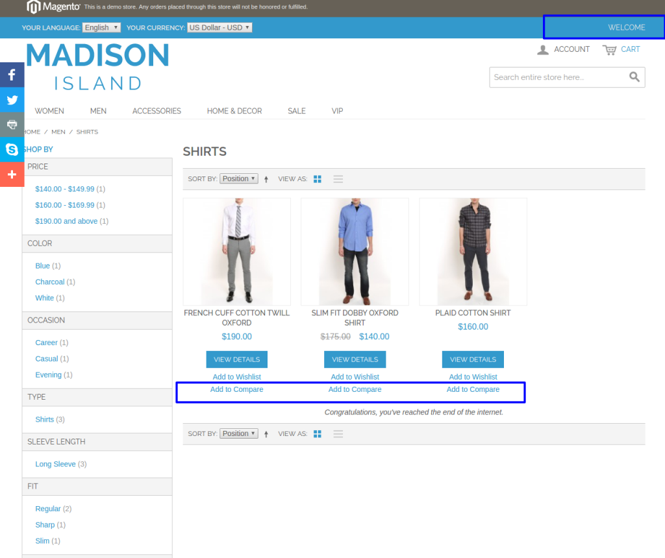Filter shirts by color White
The height and width of the screenshot is (558, 665).
pyautogui.click(x=45, y=298)
